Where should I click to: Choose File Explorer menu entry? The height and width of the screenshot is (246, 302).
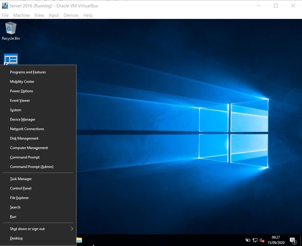pos(38,198)
